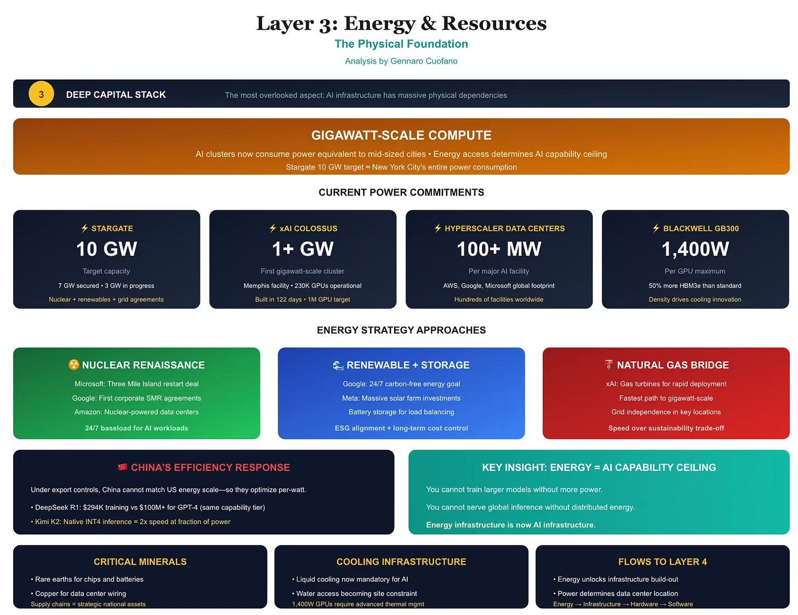Click 'Hundreds of facilities worldwide'
Viewport: 798px width, 615px height.
[x=499, y=300]
